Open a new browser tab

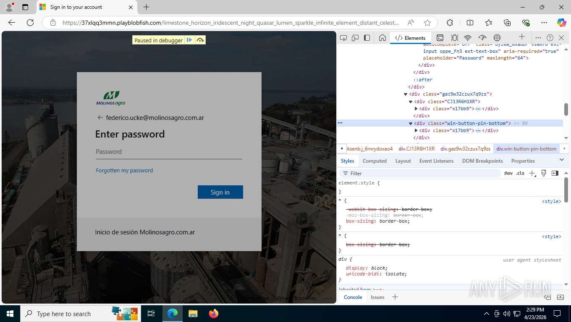(x=146, y=7)
